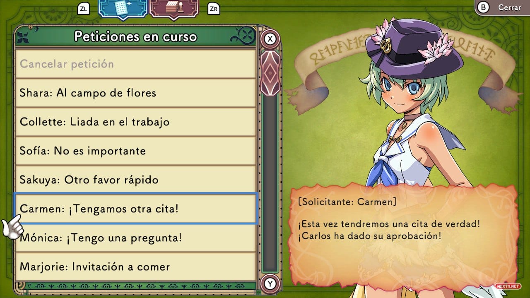
Task: Click the ZL shoulder button icon
Action: (x=83, y=8)
